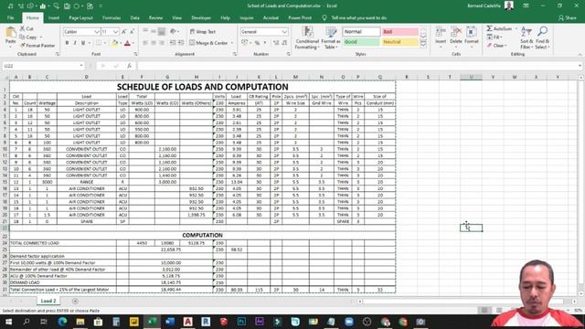Viewport: 585px width, 329px height.
Task: Open the font size dropdown
Action: [116, 32]
